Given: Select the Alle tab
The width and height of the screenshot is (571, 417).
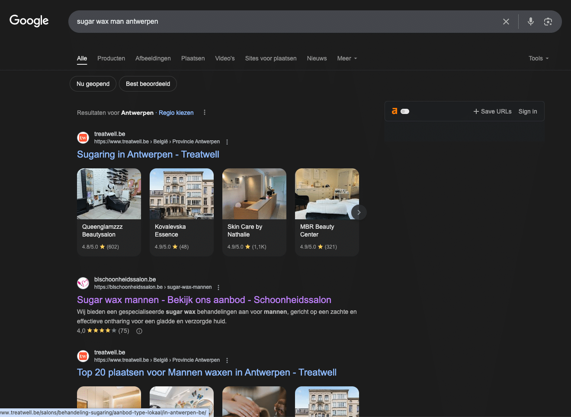Looking at the screenshot, I should [82, 58].
